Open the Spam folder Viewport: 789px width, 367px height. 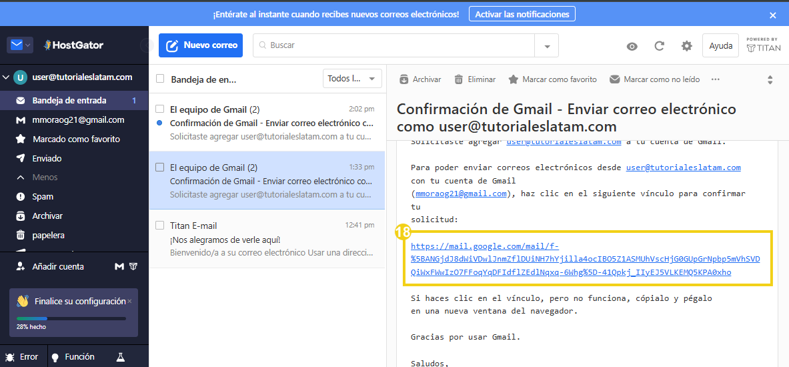coord(74,196)
